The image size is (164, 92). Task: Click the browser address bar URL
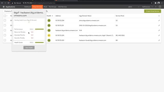(39, 3)
